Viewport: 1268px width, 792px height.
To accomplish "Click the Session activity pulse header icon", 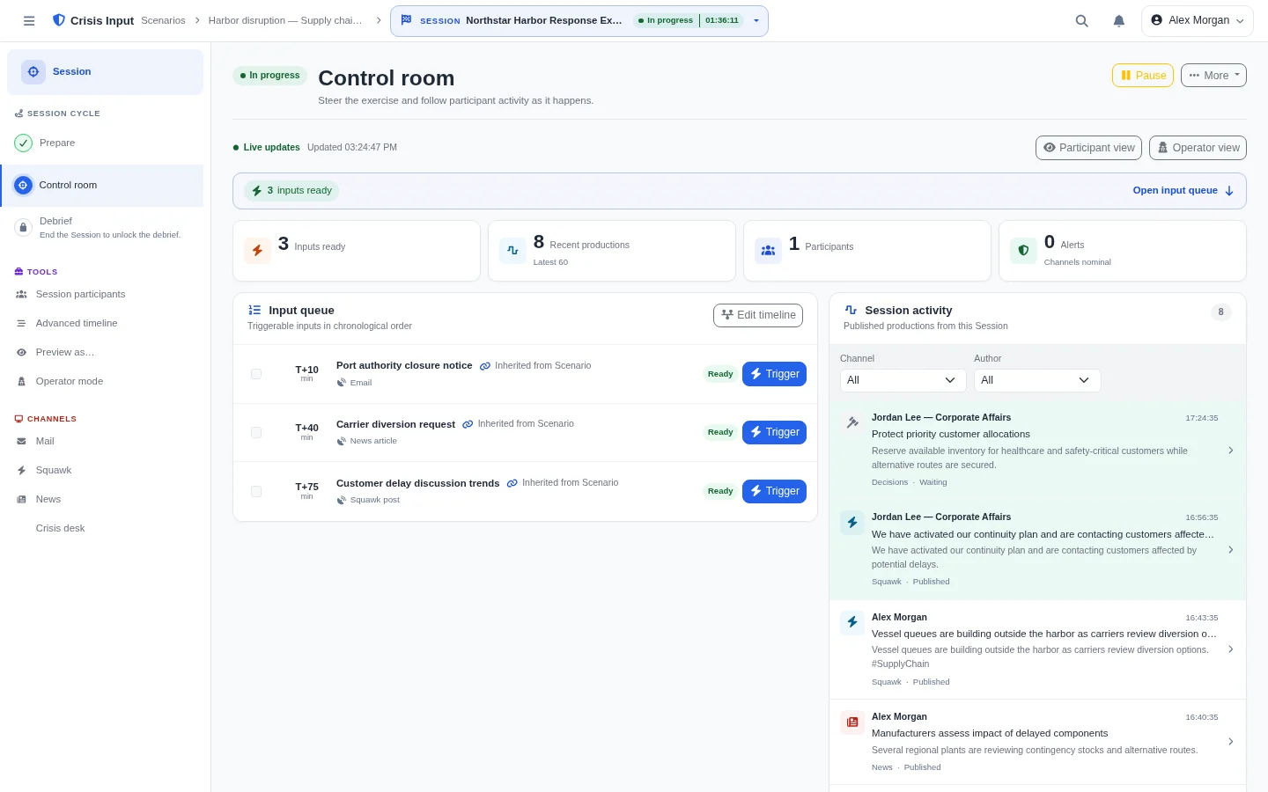I will coord(851,311).
